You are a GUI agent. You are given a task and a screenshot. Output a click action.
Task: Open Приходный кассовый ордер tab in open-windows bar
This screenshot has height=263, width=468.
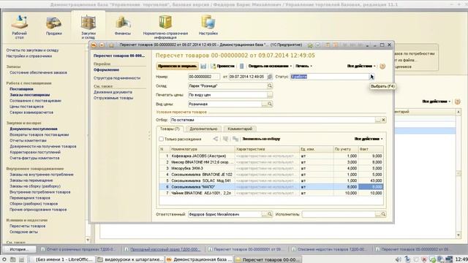coord(162,249)
